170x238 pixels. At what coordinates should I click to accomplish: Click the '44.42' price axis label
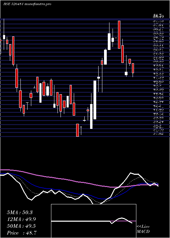click(x=158, y=93)
